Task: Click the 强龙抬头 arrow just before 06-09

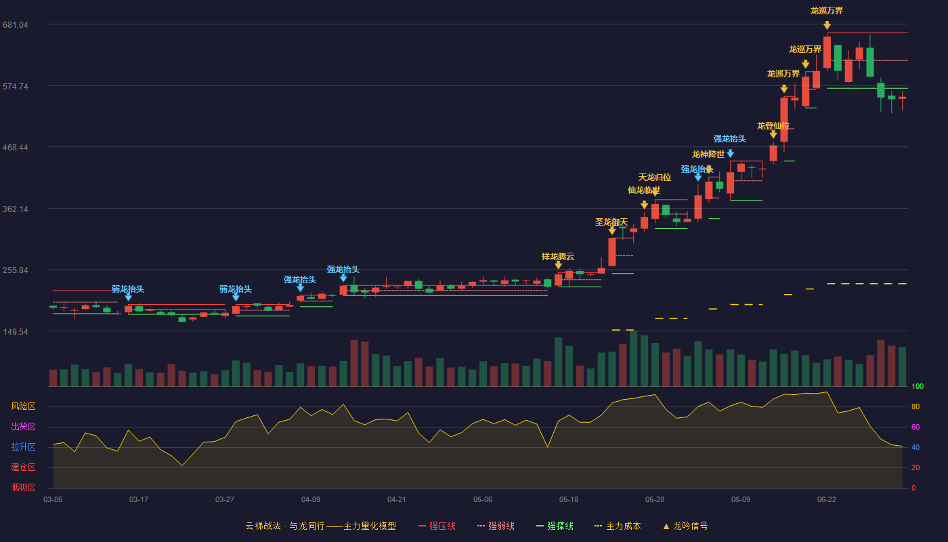Action: (730, 153)
